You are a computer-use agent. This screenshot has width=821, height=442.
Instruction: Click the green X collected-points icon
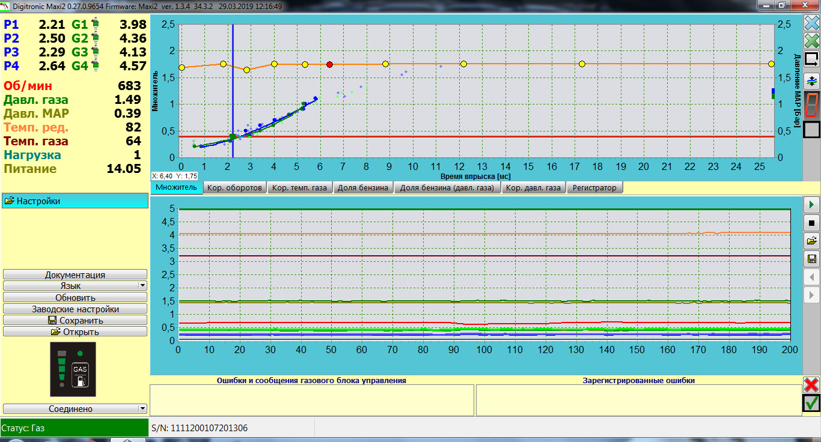812,41
